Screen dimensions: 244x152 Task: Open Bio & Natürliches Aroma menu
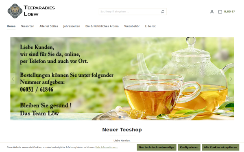click(x=102, y=26)
